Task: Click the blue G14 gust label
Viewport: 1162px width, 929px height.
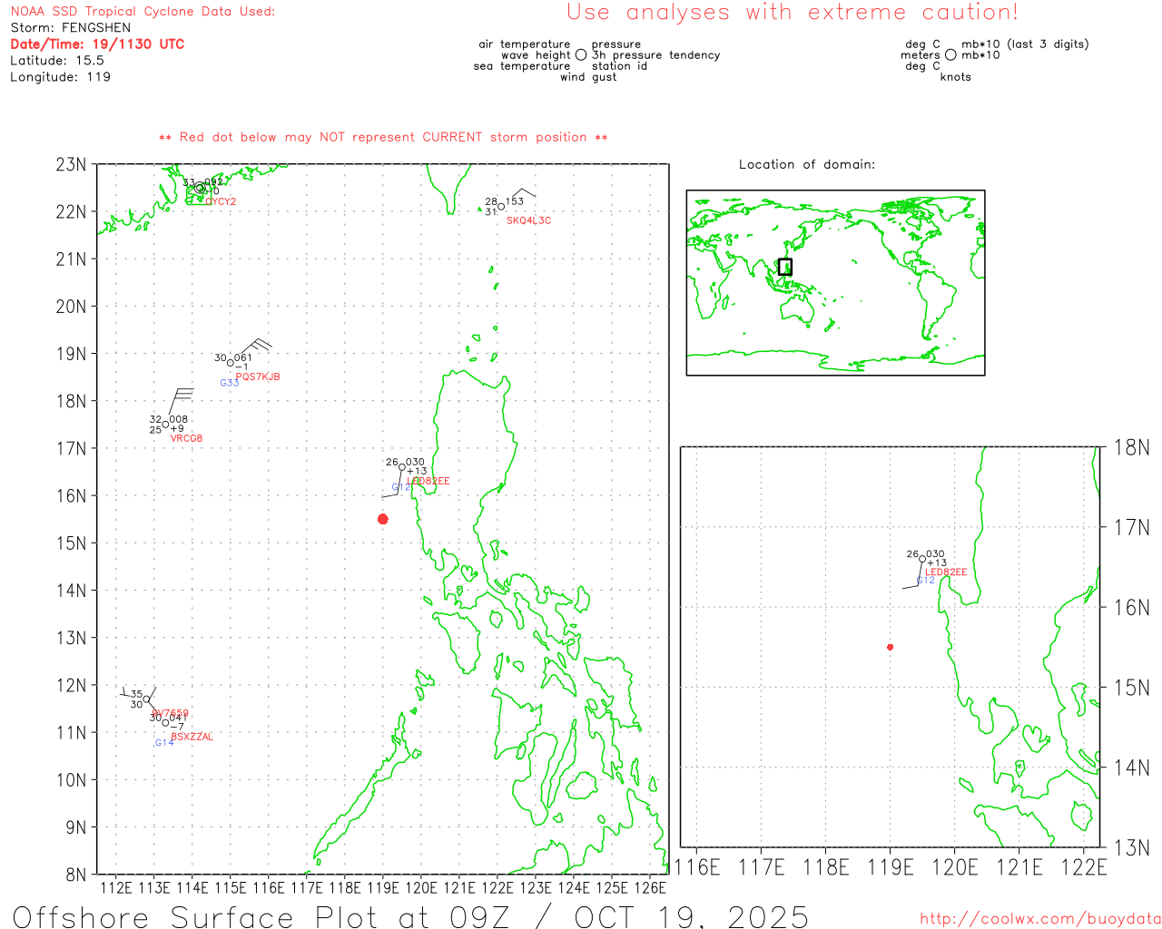Action: [x=163, y=742]
